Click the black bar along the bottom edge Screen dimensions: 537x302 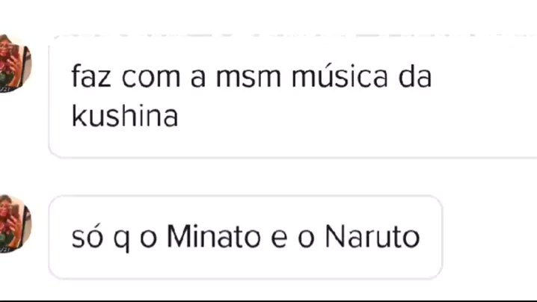pyautogui.click(x=268, y=301)
